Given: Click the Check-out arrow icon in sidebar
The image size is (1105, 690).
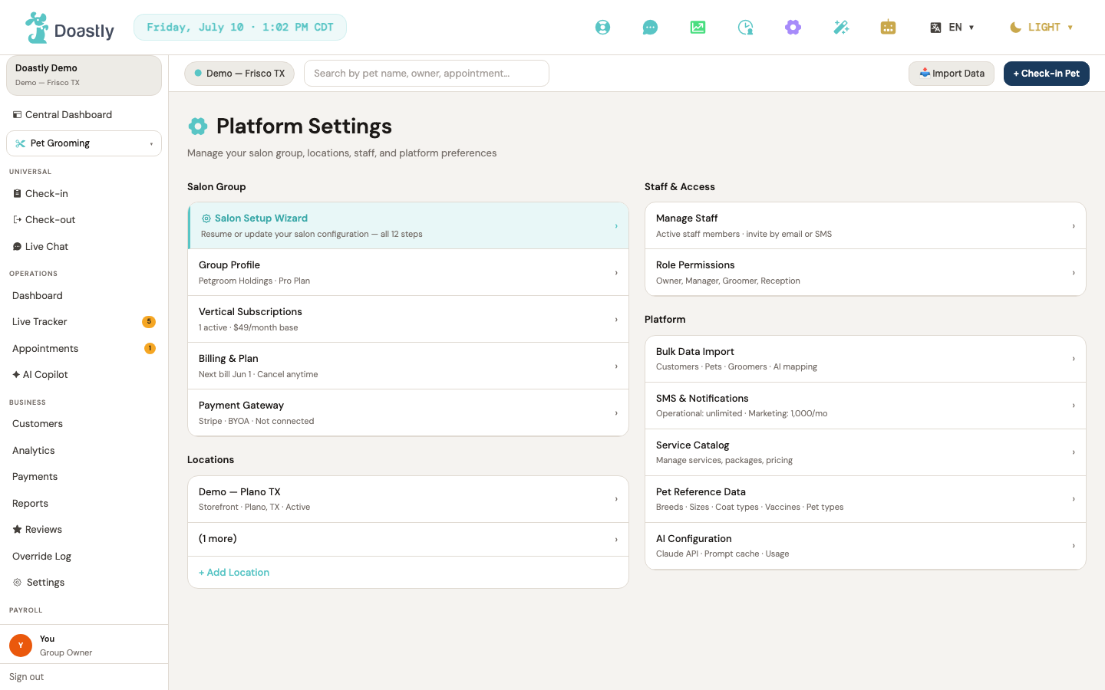Looking at the screenshot, I should [17, 220].
